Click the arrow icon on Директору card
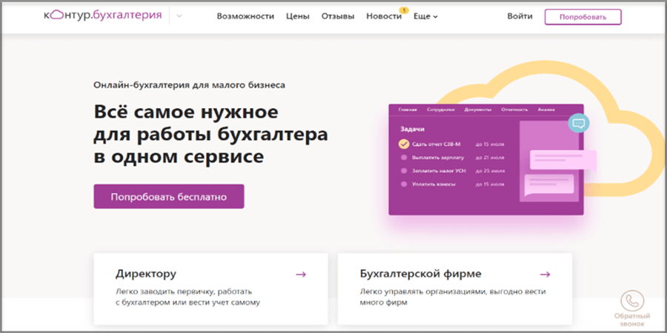The image size is (667, 333). tap(301, 275)
